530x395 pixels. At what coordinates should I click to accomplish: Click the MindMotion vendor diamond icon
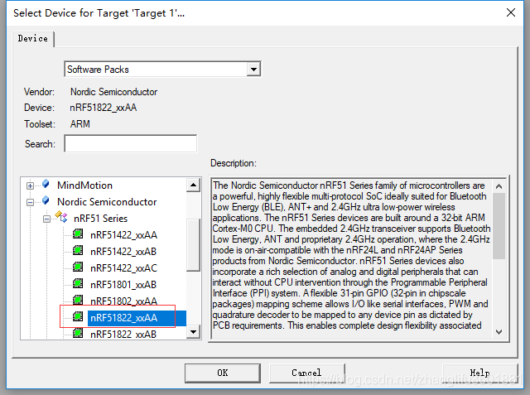46,184
